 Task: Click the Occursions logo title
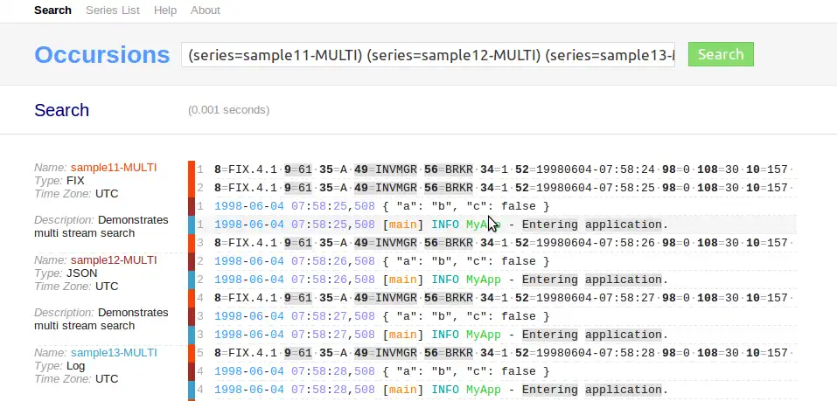coord(102,55)
